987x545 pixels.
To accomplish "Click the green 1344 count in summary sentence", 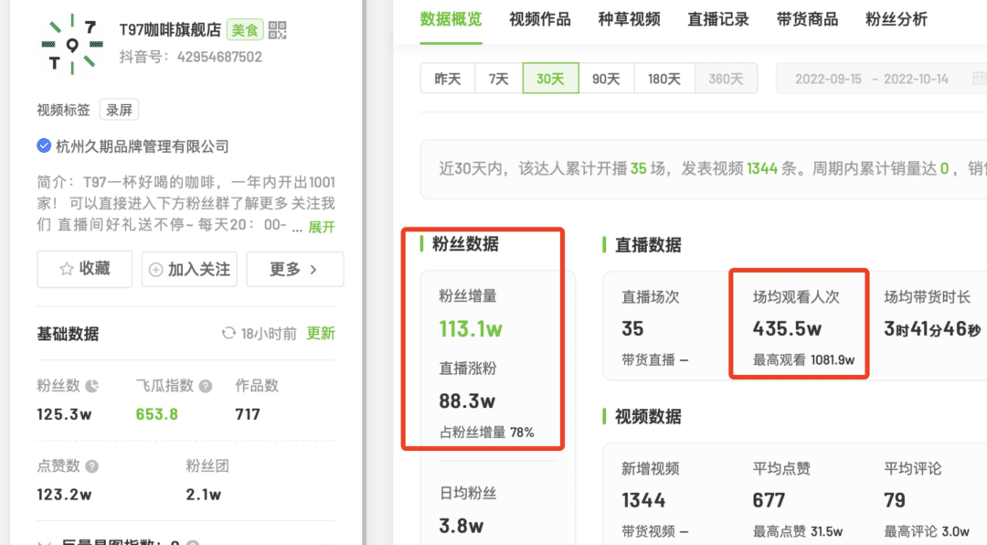I will click(762, 169).
